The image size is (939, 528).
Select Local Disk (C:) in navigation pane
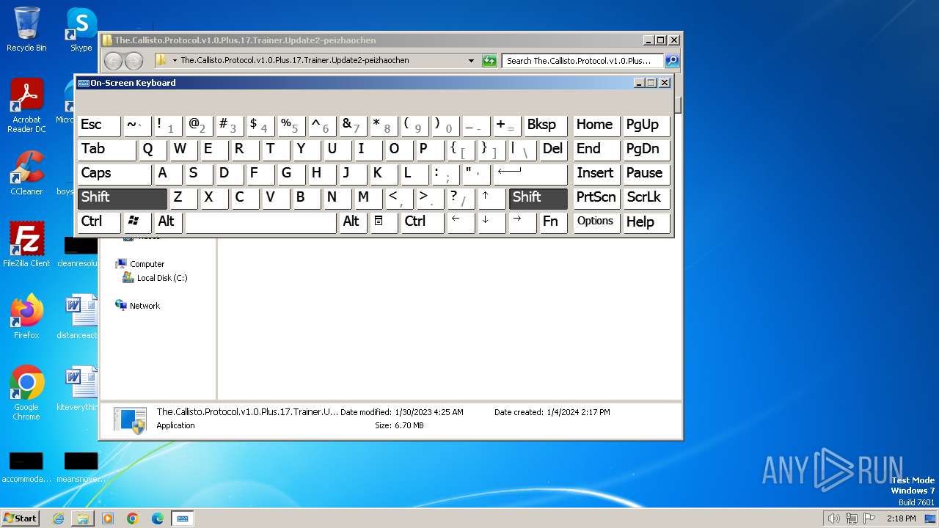[155, 278]
